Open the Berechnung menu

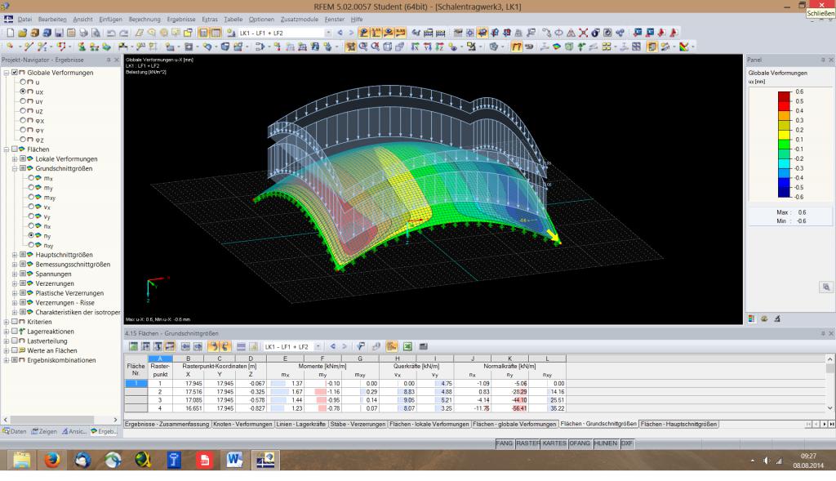(x=144, y=20)
